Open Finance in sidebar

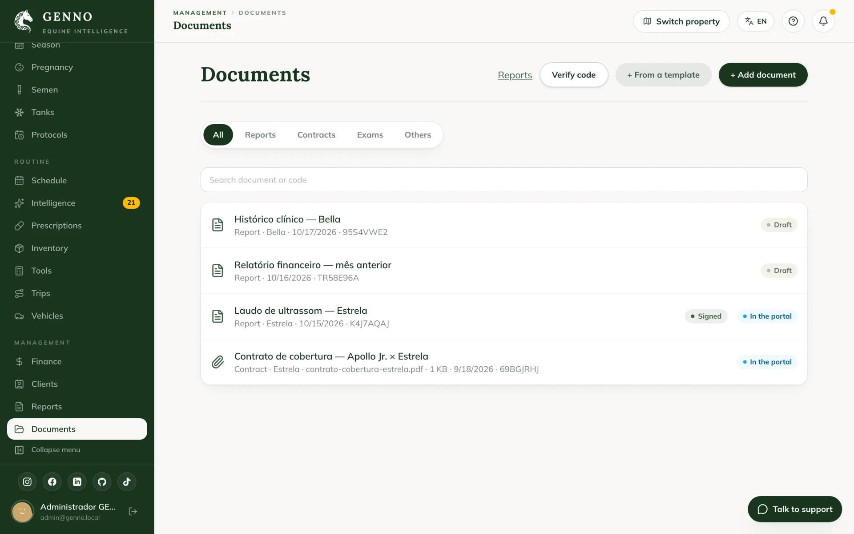tap(77, 361)
